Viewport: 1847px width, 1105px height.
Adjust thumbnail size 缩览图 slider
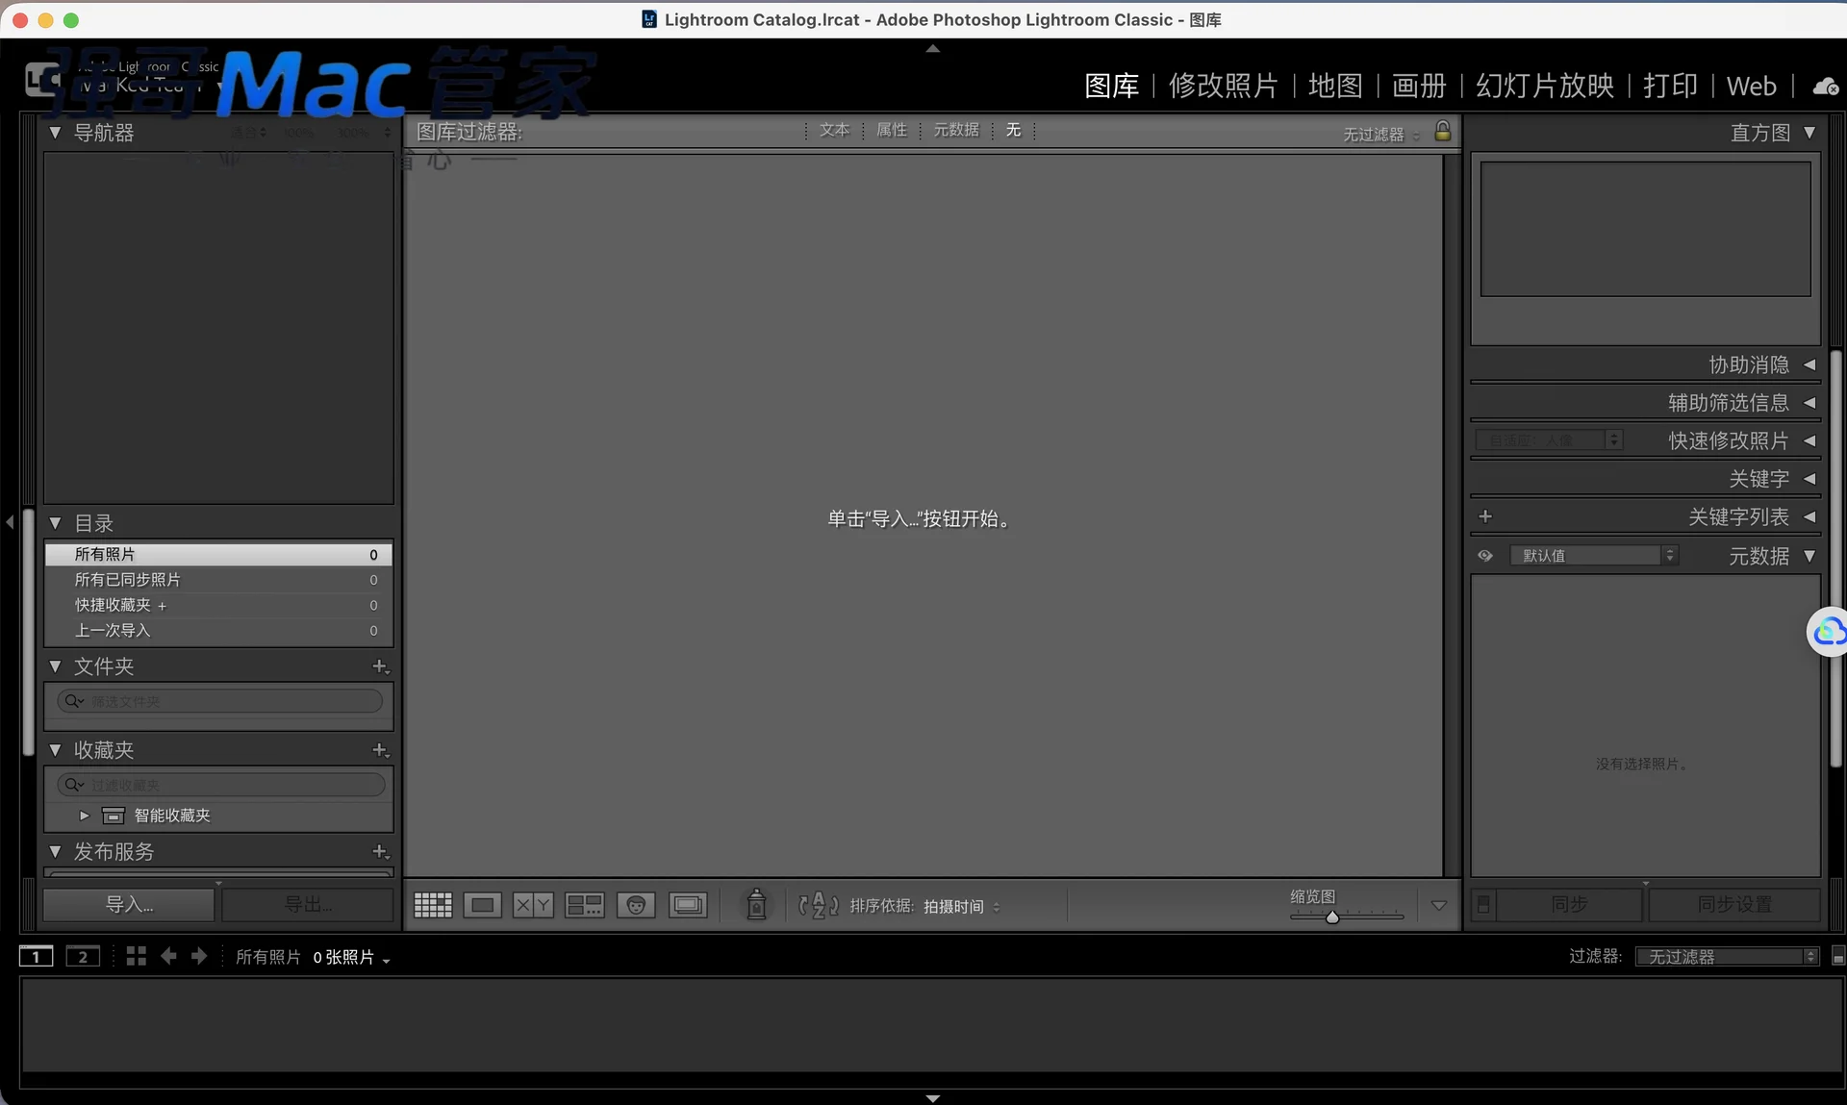coord(1332,917)
